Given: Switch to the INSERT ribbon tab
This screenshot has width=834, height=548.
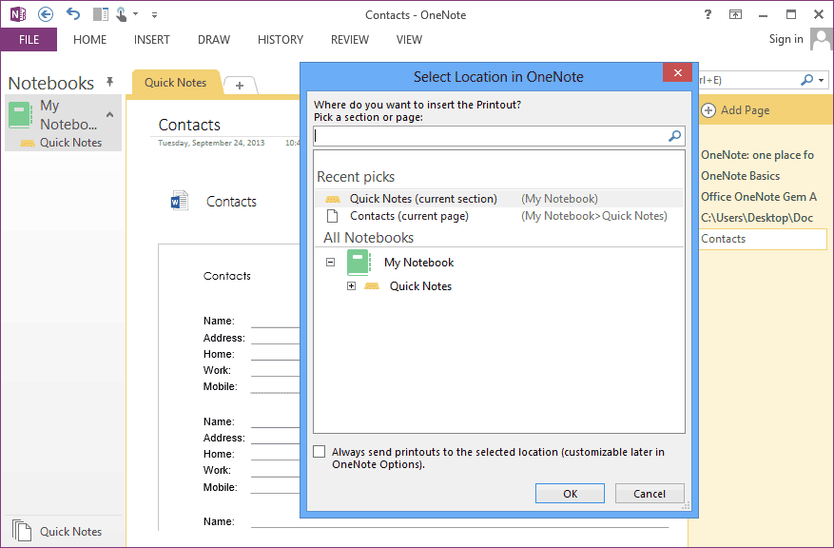Looking at the screenshot, I should 151,40.
